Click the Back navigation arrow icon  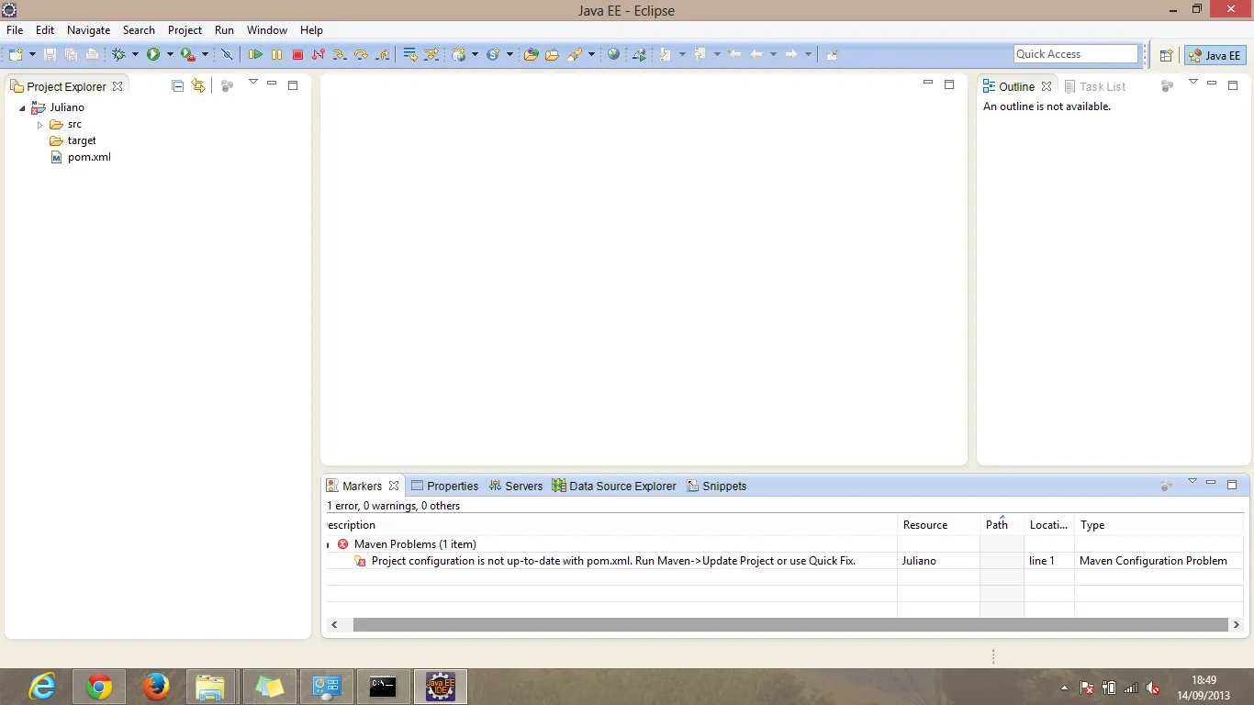pos(756,55)
